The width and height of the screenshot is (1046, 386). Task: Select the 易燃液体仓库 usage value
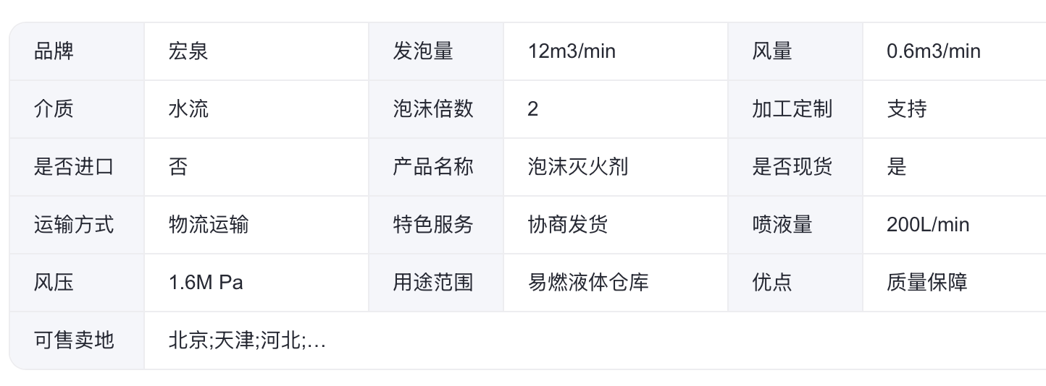pyautogui.click(x=587, y=283)
